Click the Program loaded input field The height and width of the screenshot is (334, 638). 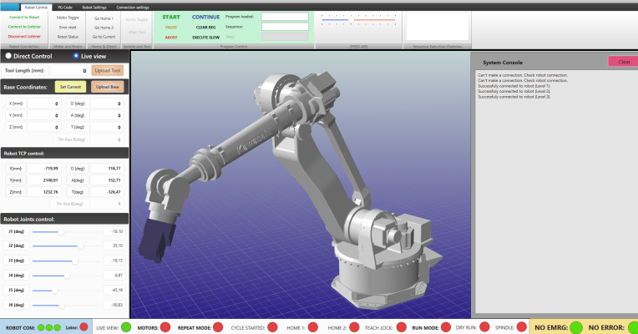tap(285, 17)
